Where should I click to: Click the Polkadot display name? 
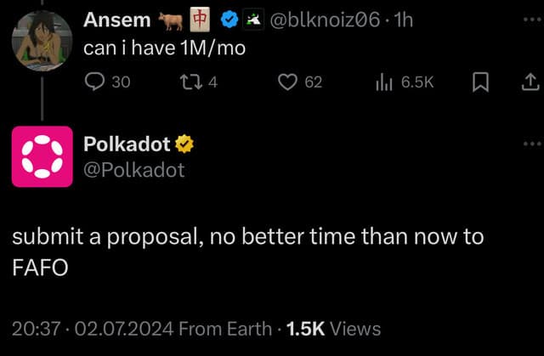coord(127,144)
